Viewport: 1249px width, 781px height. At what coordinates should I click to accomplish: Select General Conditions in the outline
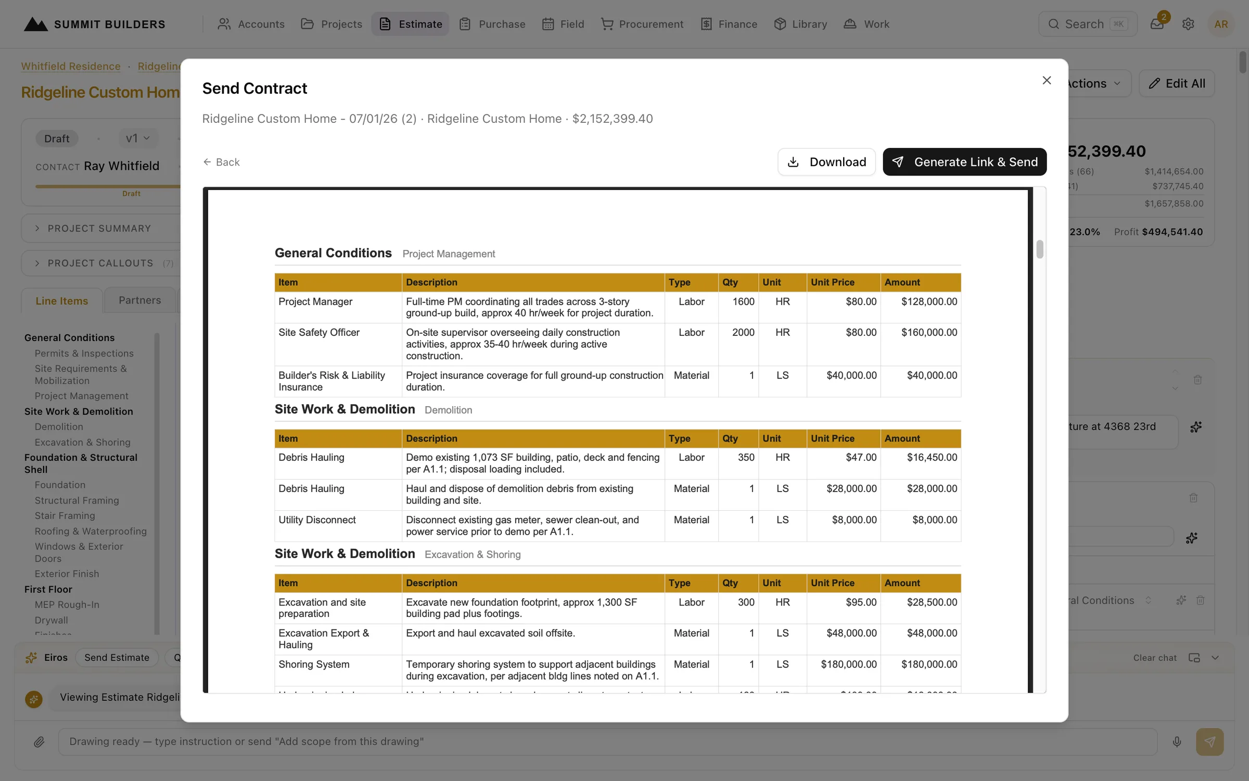(x=69, y=337)
